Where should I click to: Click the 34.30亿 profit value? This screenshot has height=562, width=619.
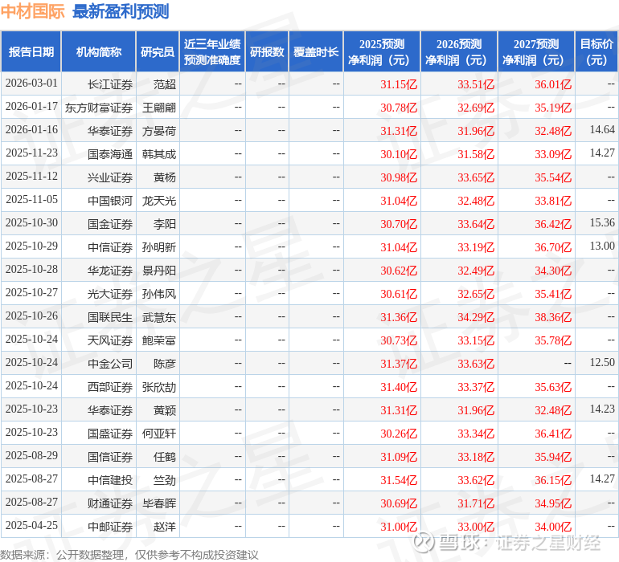click(553, 271)
